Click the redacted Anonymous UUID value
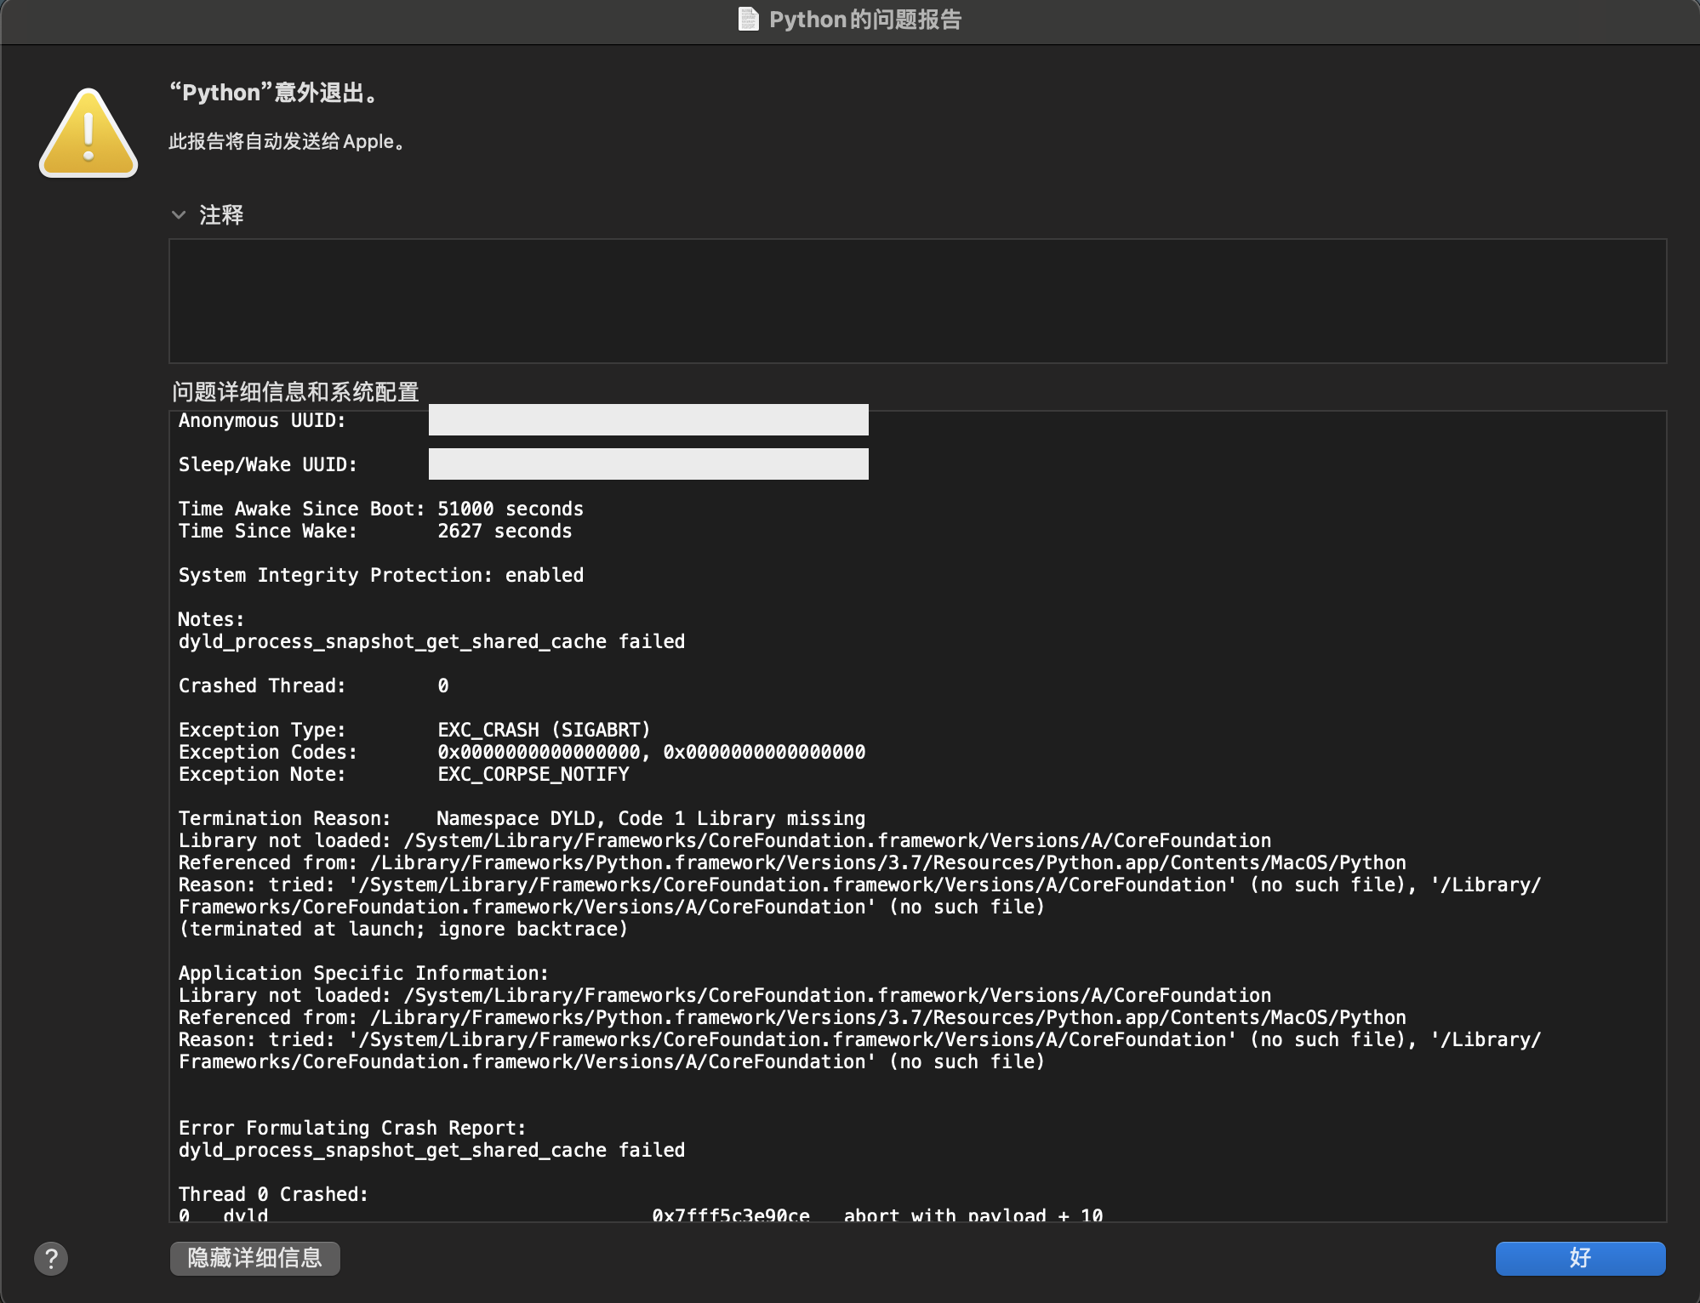Viewport: 1700px width, 1303px height. coord(648,420)
